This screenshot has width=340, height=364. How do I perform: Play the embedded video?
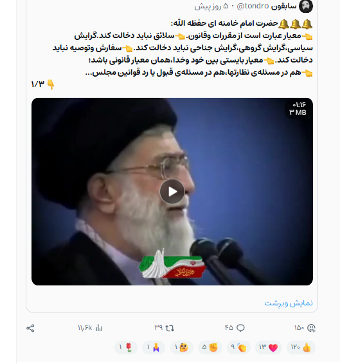click(x=172, y=191)
